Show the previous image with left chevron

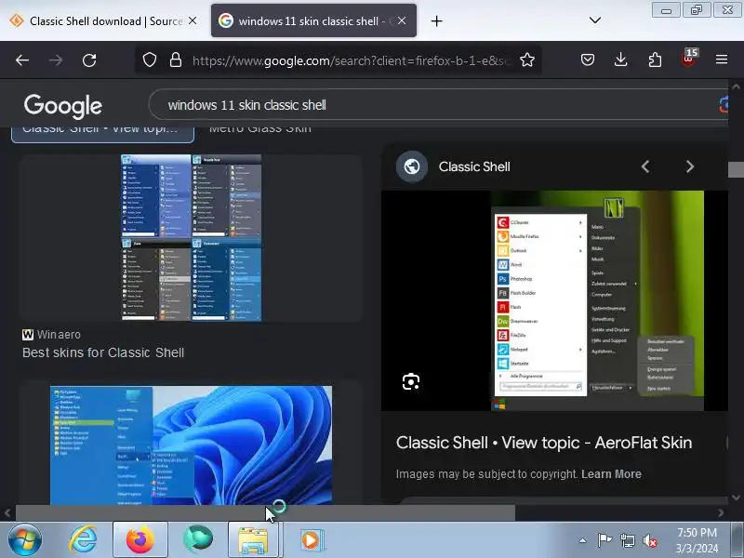point(645,166)
